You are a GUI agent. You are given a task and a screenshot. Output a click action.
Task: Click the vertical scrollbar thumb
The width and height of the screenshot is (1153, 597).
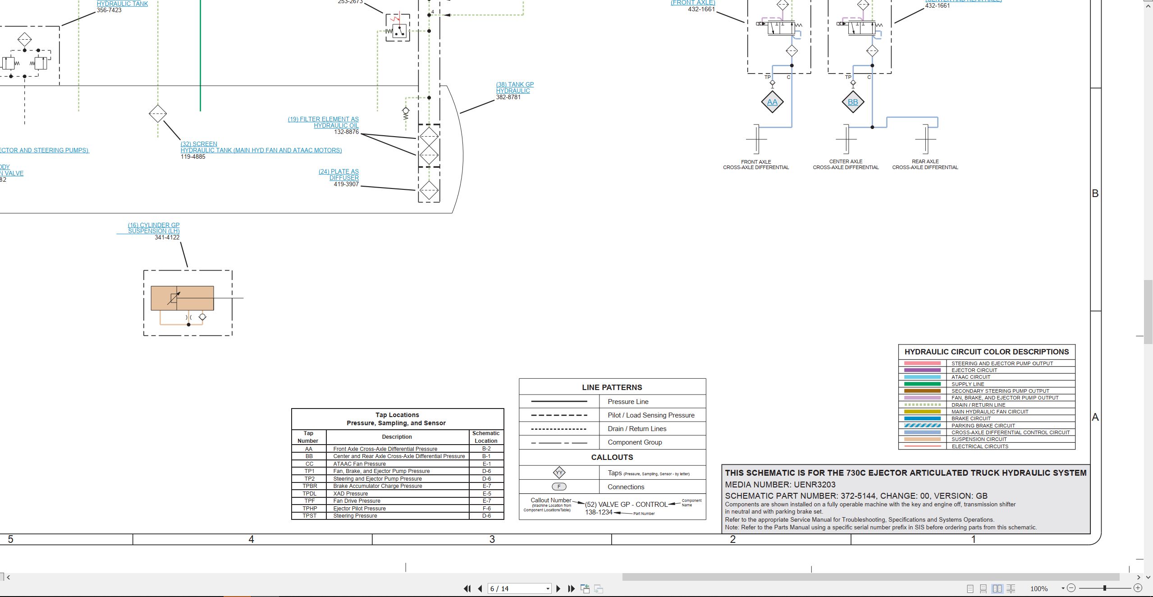click(x=1148, y=312)
